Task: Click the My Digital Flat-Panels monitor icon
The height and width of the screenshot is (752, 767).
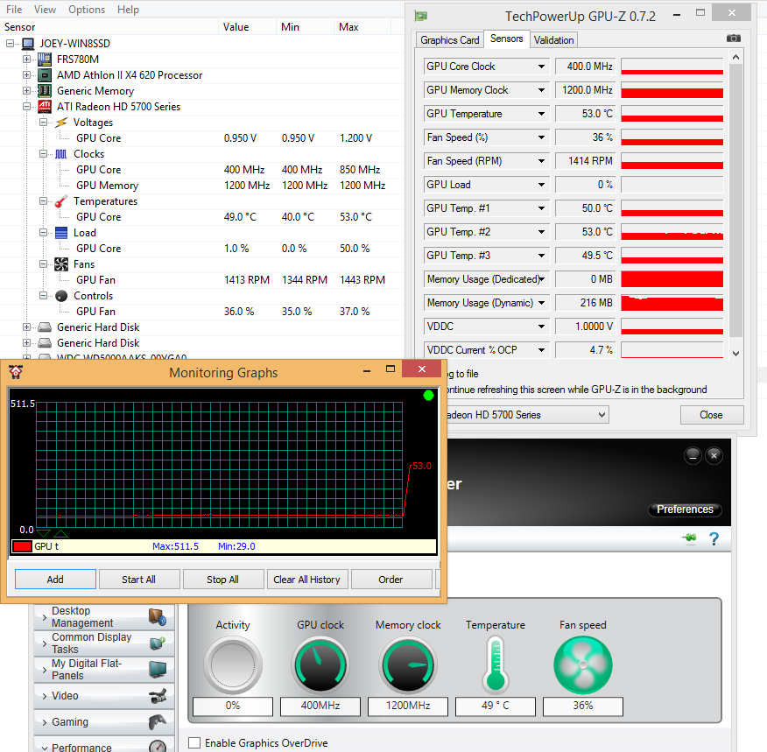Action: tap(158, 670)
